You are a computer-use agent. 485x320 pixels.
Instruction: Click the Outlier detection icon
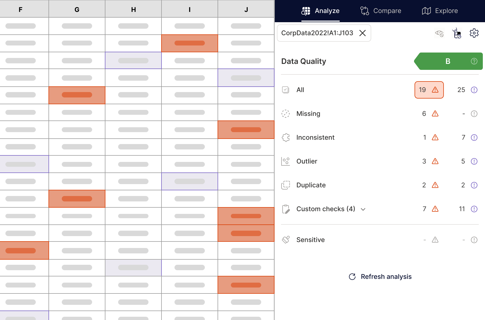pos(286,161)
